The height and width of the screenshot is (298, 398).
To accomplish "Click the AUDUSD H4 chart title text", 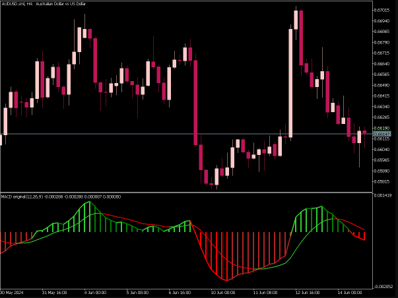I will [x=44, y=4].
